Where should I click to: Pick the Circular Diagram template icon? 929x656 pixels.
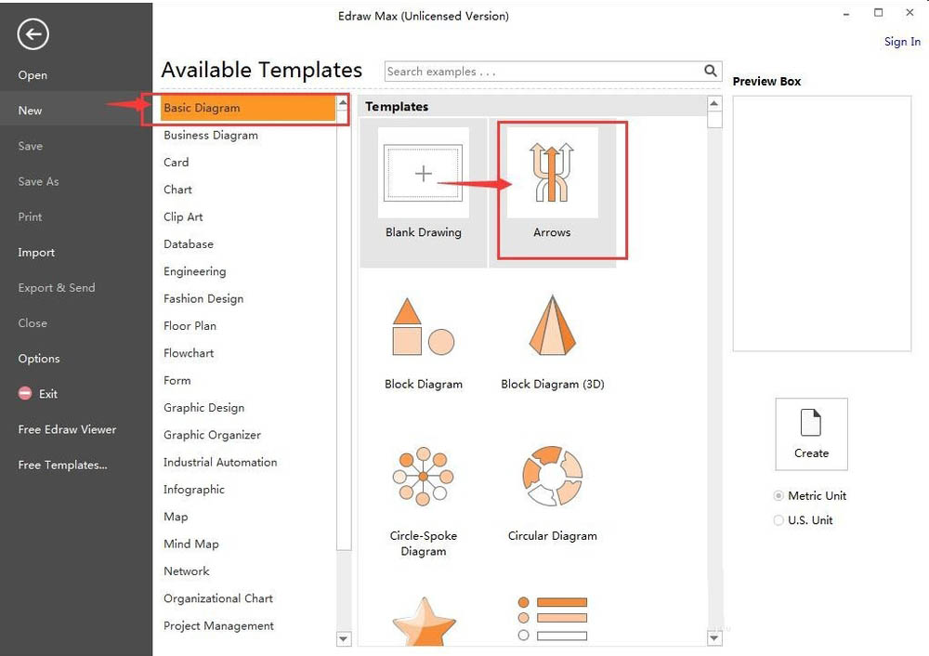click(x=552, y=476)
